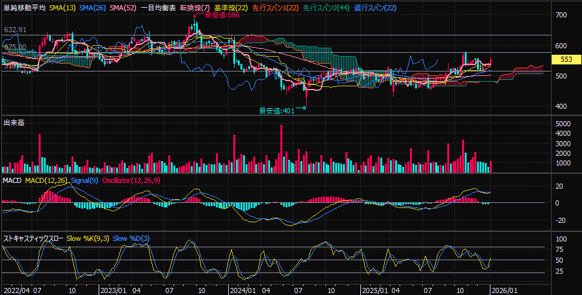
Task: Toggle the 先行スパン1(22) legend label
Action: tap(275, 8)
